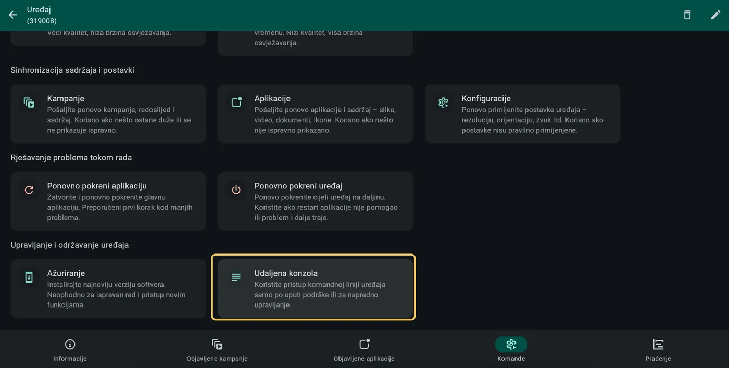Click the Ponovno pokreni aplikaciju title
Screen dimensions: 729x368
[x=97, y=186]
